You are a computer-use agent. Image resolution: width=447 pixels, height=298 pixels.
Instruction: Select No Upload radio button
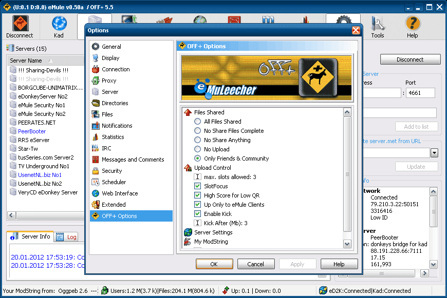point(197,149)
